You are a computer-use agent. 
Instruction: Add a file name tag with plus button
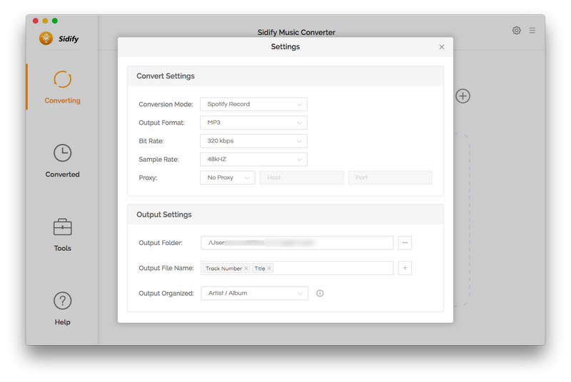click(405, 268)
